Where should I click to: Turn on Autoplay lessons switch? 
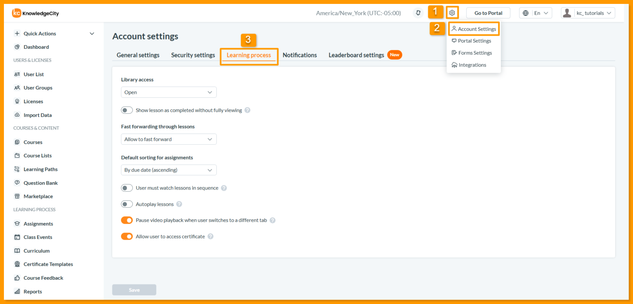127,204
